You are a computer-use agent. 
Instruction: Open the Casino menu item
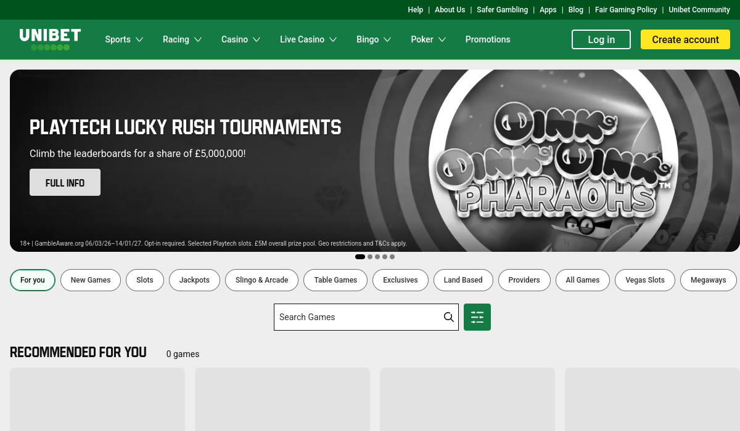point(234,39)
